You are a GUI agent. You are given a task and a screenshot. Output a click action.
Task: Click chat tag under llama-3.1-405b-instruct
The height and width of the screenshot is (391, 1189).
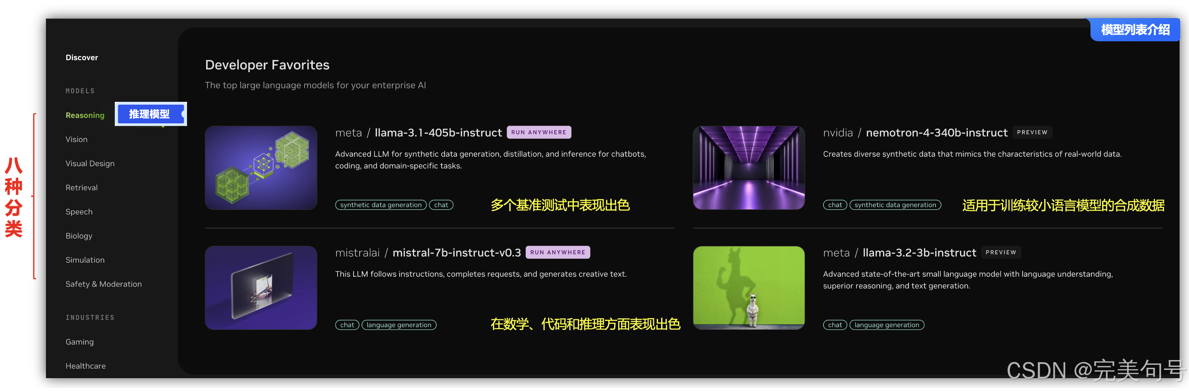pyautogui.click(x=441, y=205)
